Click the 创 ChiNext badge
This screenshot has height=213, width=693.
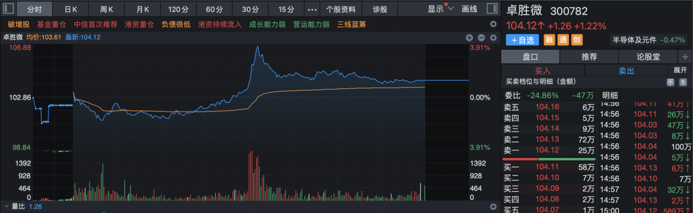coord(577,40)
